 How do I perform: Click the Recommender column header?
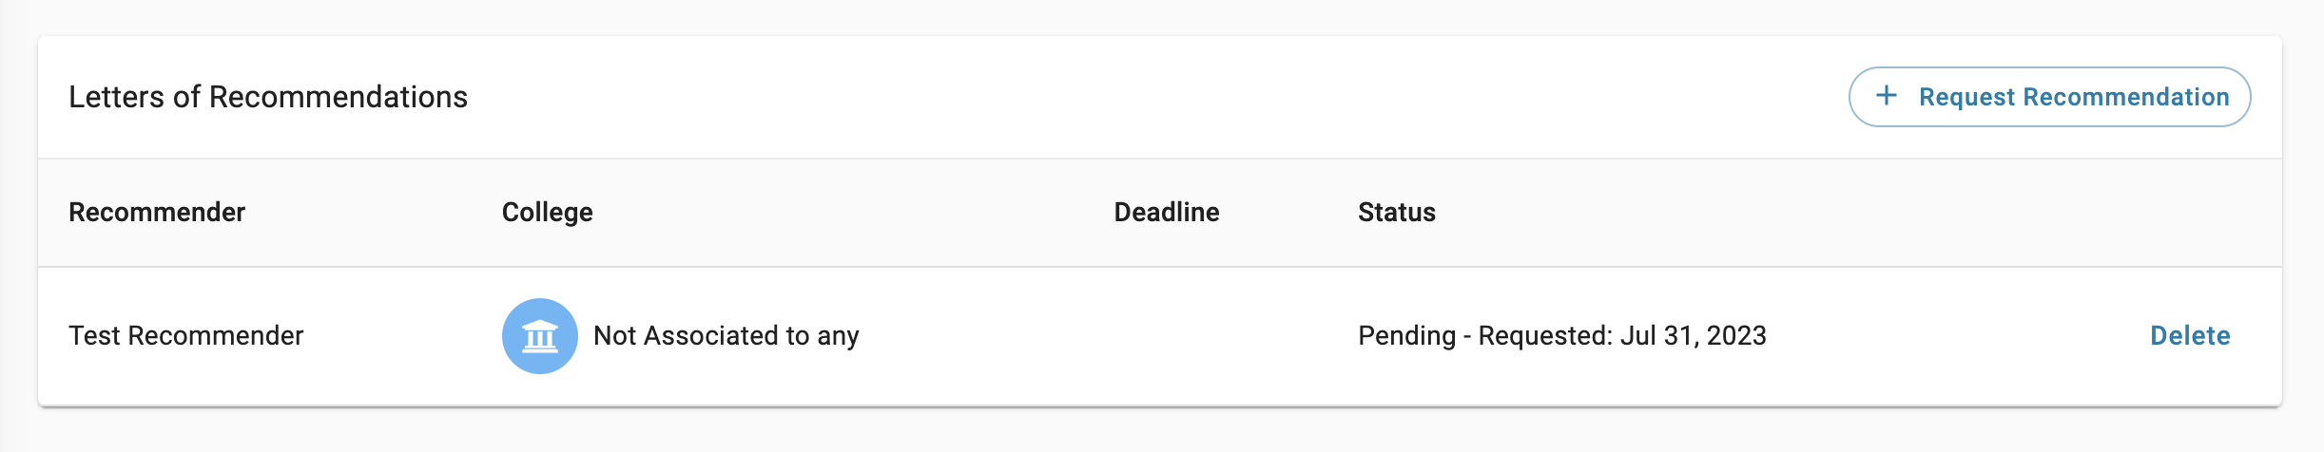(157, 212)
